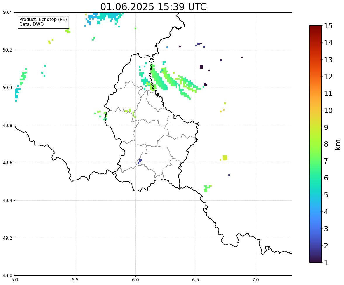The image size is (344, 285).
Task: Select colorbar tick label "1"
Action: (326, 263)
